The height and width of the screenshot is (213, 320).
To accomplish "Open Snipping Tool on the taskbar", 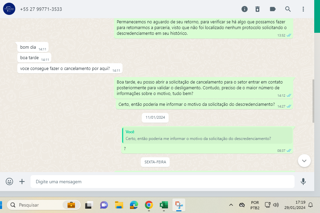I will tap(179, 205).
